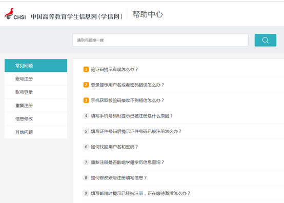Screen dimensions: 284x203
Task: Open question 验证码提示有误怎么办
Action: [x=114, y=70]
